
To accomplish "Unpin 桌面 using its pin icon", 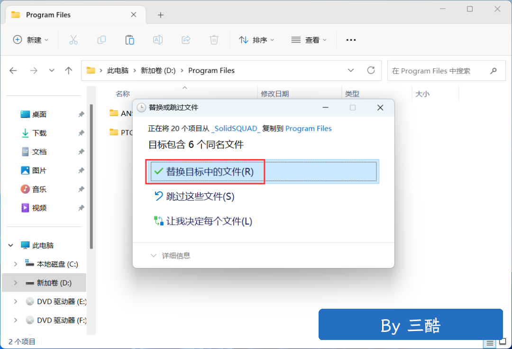I will (82, 115).
